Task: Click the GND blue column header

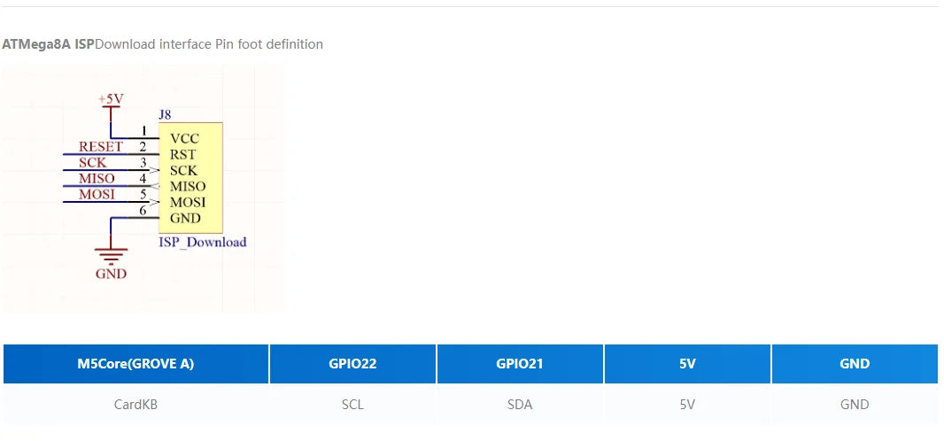Action: (855, 364)
